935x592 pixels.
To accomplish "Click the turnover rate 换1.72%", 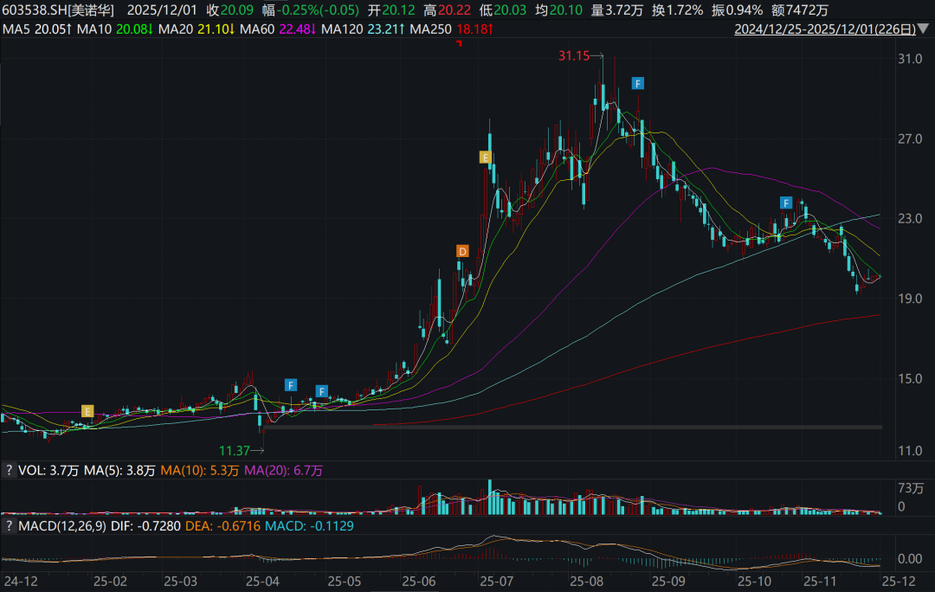I will tap(677, 10).
